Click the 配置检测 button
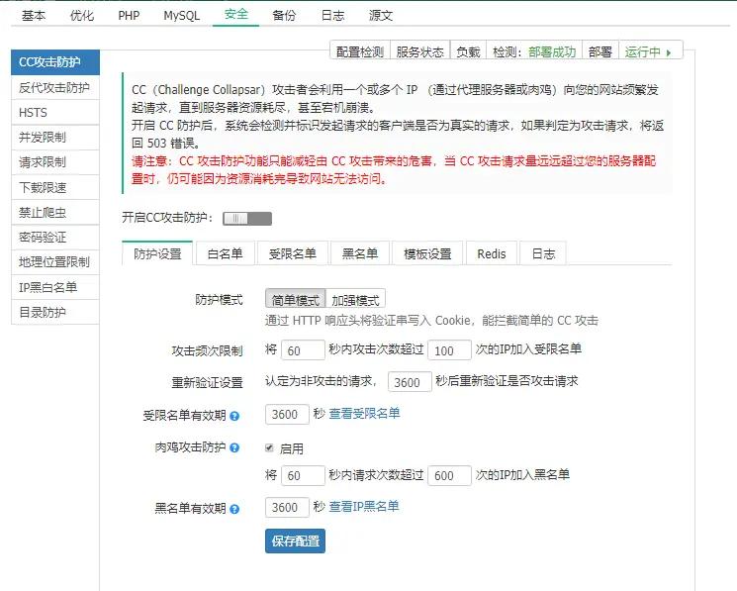Viewport: 737px width, 591px height. (x=359, y=51)
